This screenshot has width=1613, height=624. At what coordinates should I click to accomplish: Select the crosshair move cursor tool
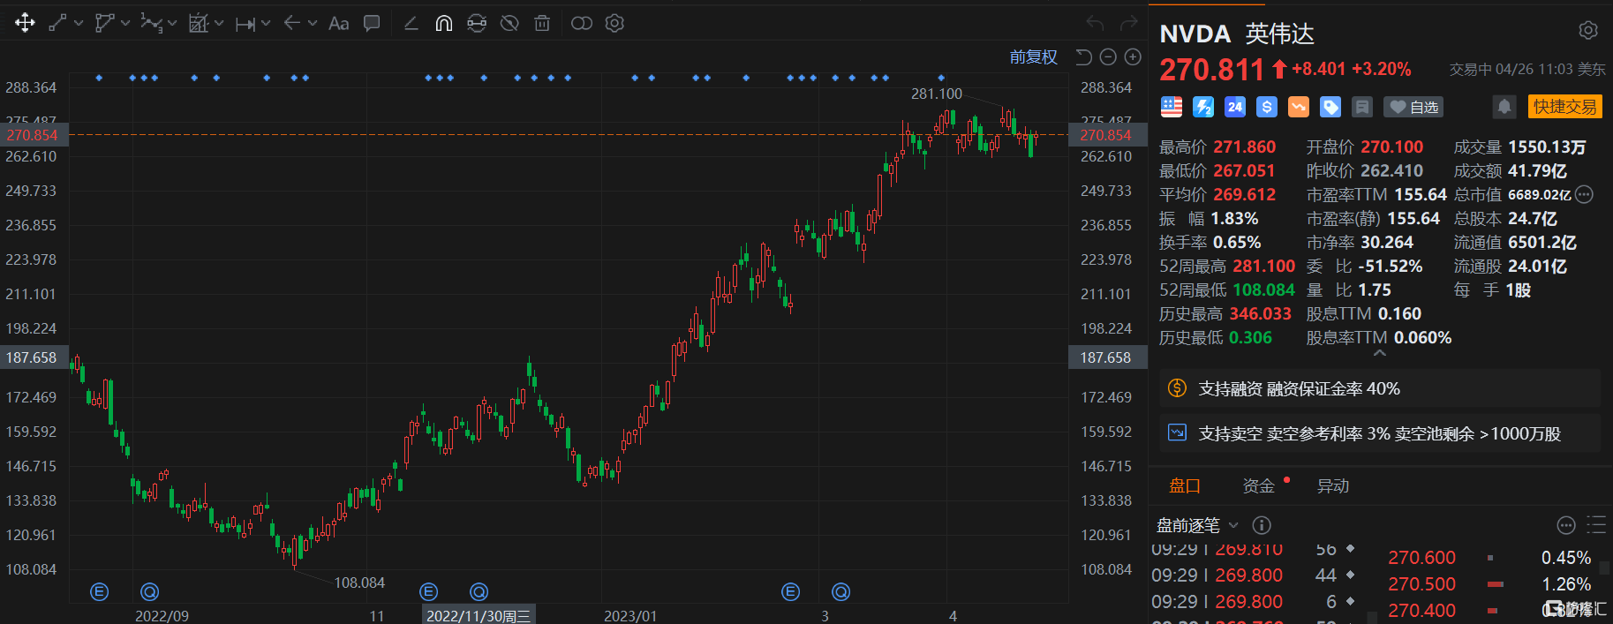coord(25,23)
